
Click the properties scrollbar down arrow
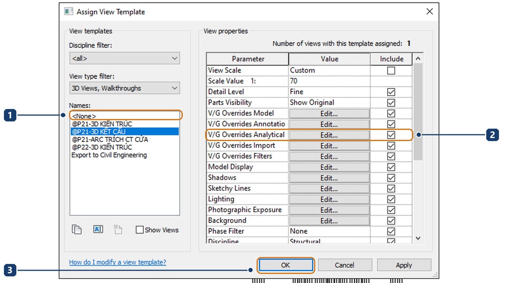coord(418,238)
